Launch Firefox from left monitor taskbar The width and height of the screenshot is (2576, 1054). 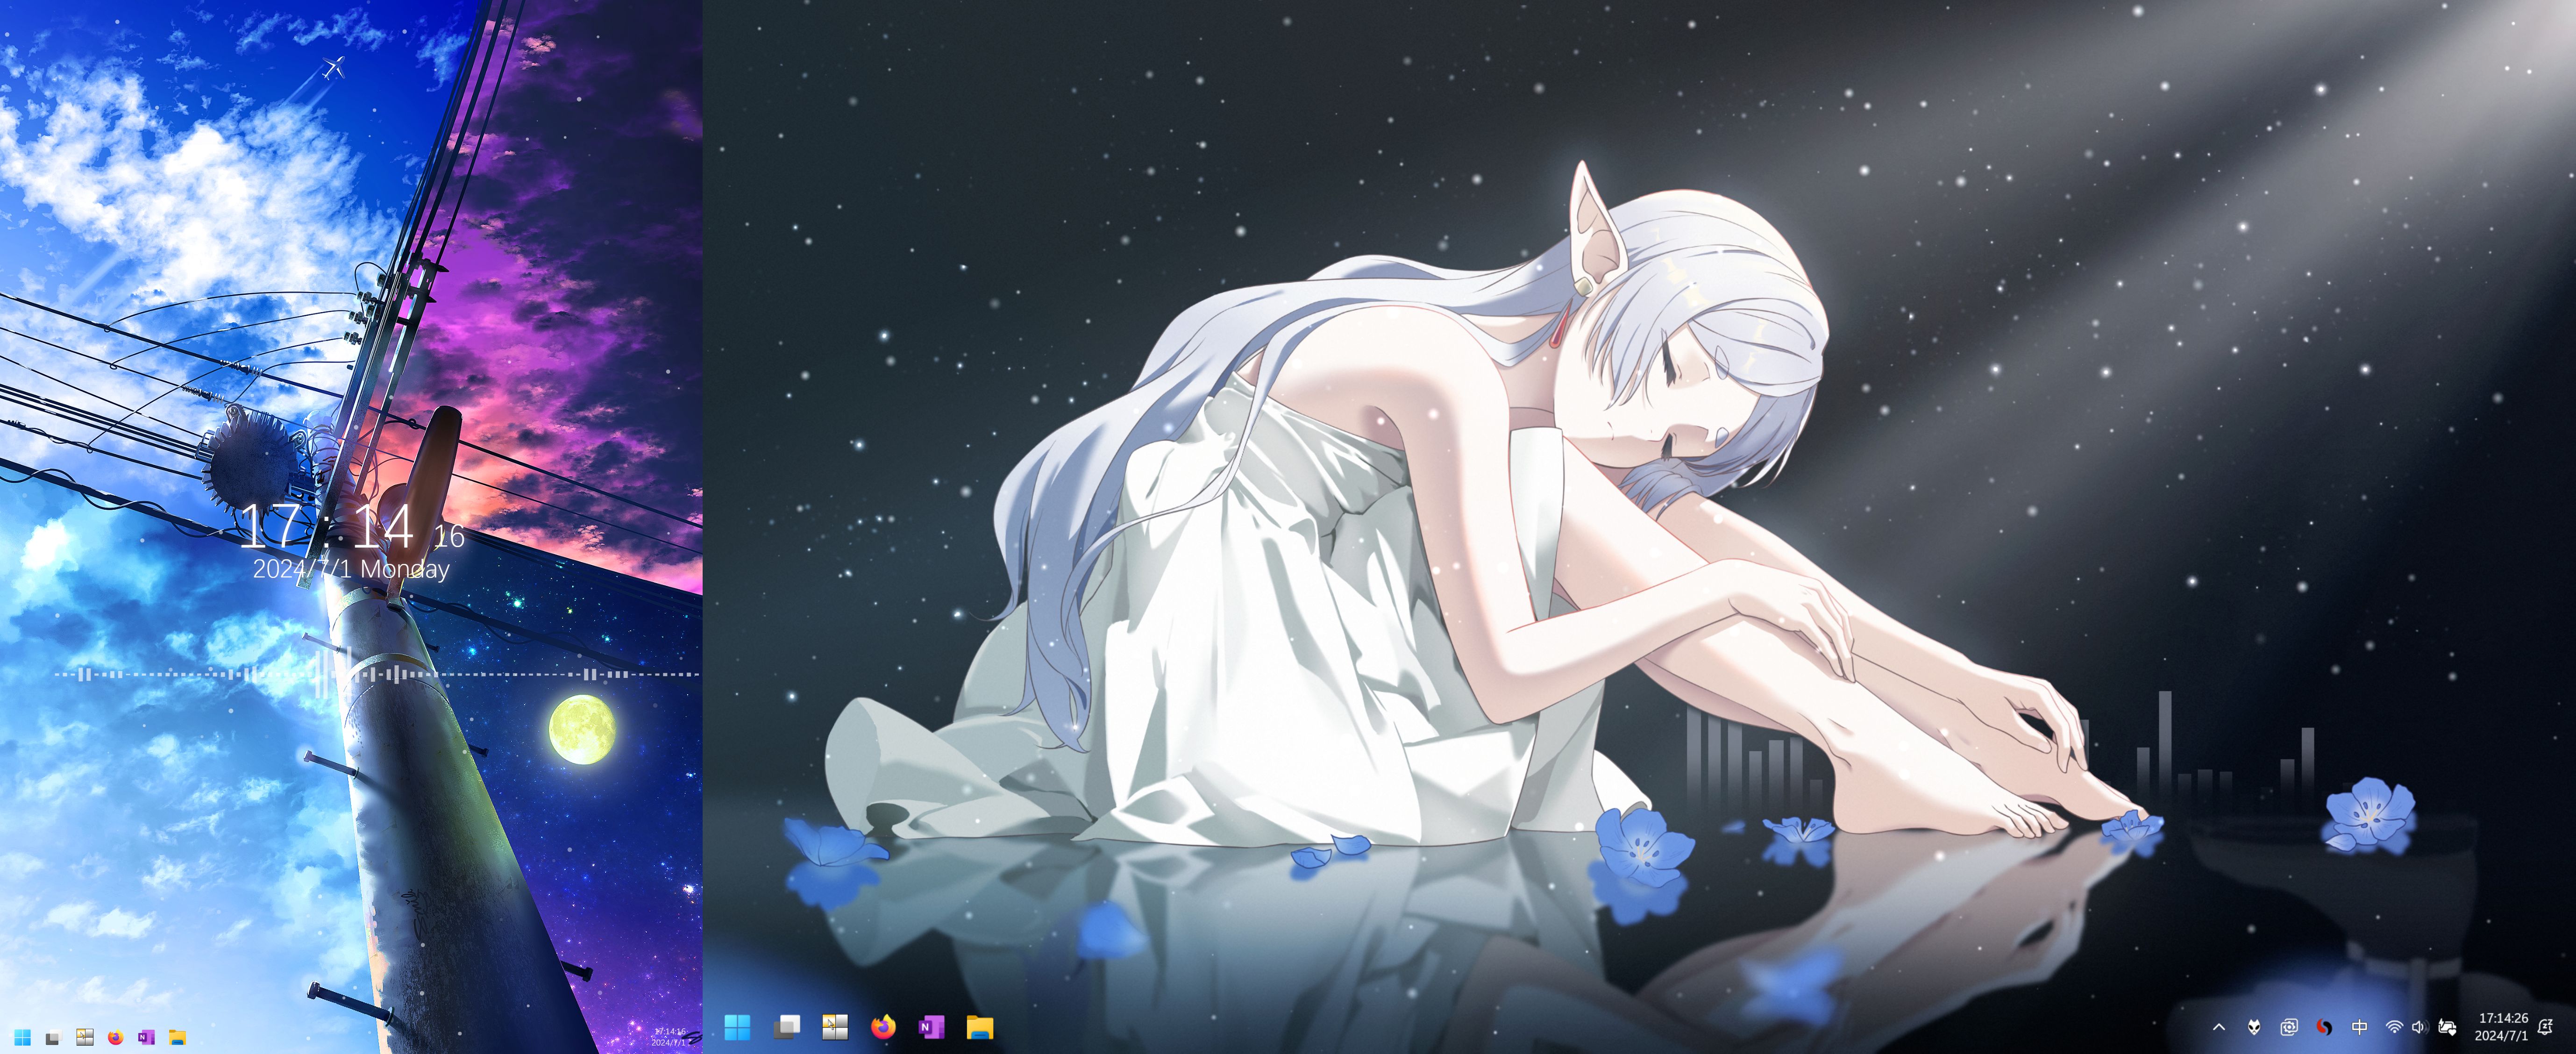click(115, 1037)
